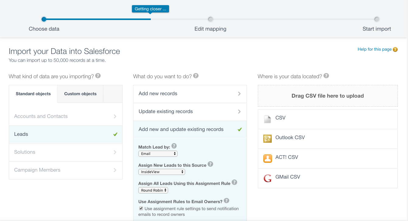Viewport: 408px width, 221px height.
Task: Expand the Campaign Members chevron
Action: 115,170
